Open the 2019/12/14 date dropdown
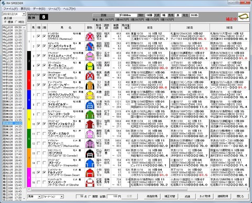The width and height of the screenshot is (252, 203). point(24,14)
